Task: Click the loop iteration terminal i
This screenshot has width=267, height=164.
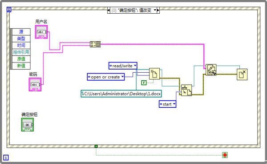Action: pos(6,157)
